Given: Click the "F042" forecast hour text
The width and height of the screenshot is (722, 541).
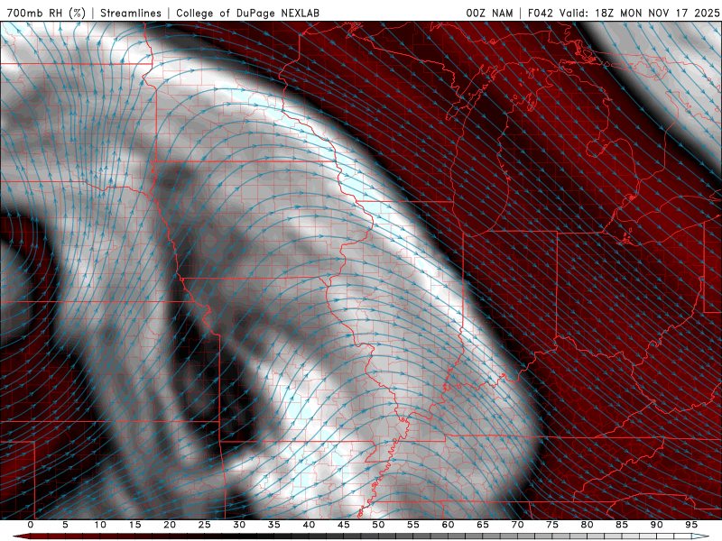Looking at the screenshot, I should coord(540,13).
